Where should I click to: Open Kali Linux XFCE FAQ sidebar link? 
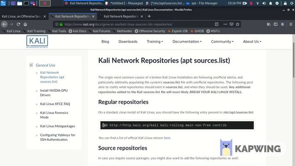pos(55,104)
